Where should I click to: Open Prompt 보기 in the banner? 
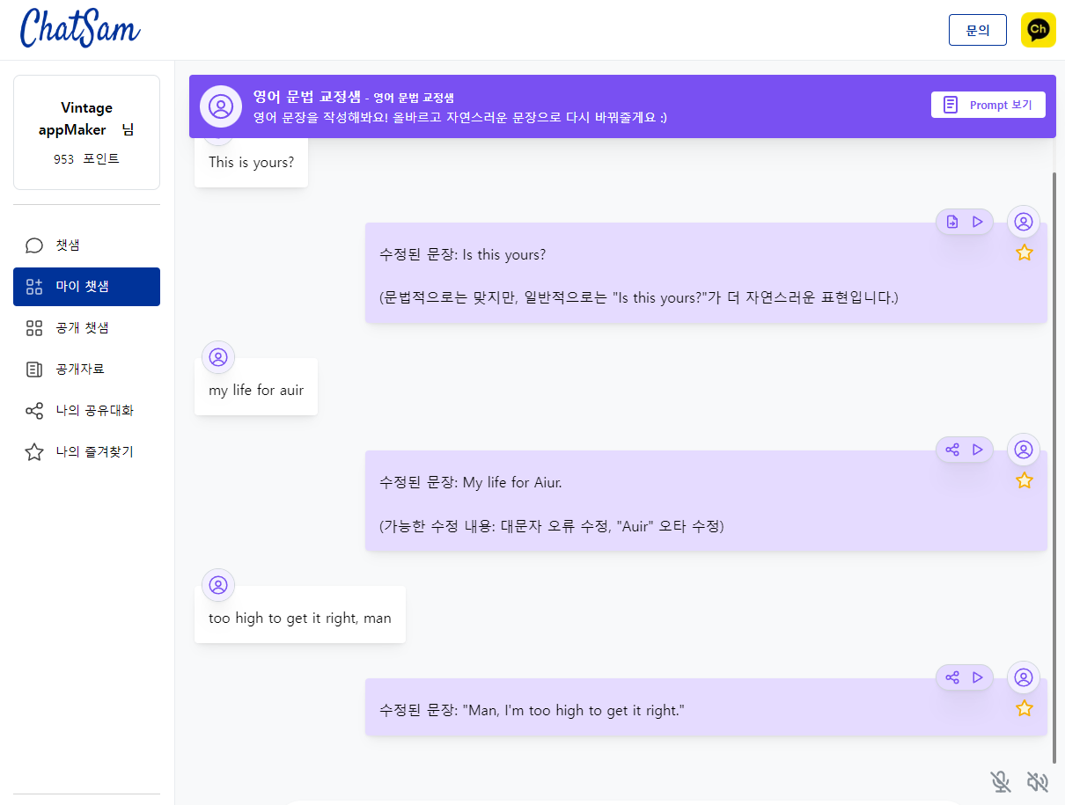988,104
